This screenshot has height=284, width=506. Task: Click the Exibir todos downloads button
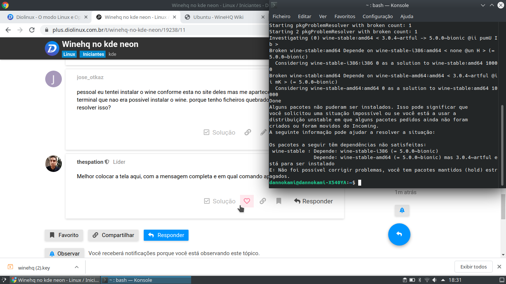coord(473,267)
